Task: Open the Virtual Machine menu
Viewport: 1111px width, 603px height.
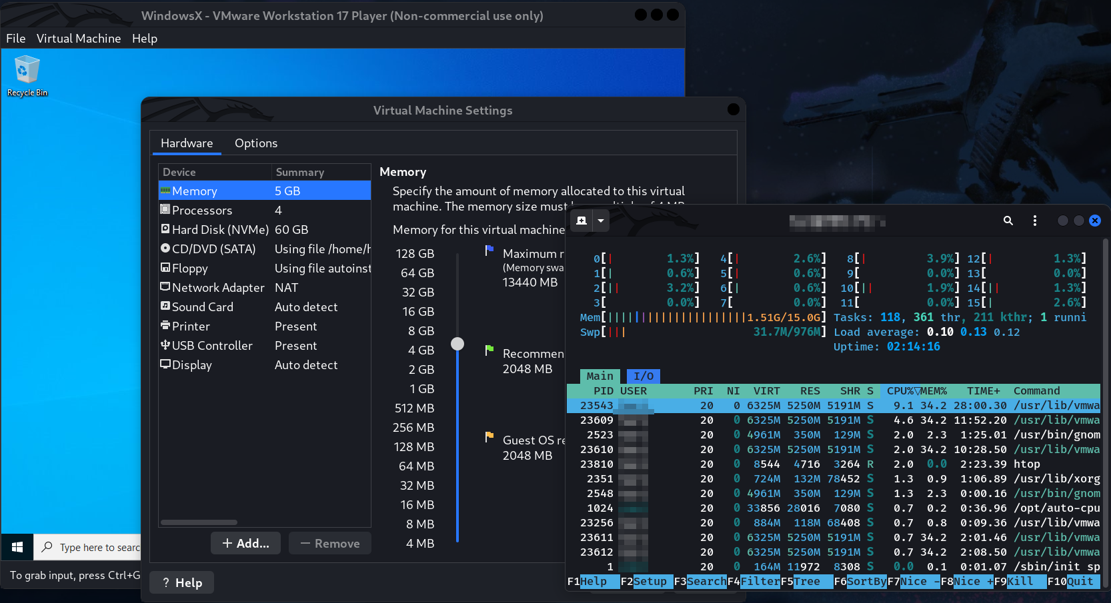Action: coord(79,39)
